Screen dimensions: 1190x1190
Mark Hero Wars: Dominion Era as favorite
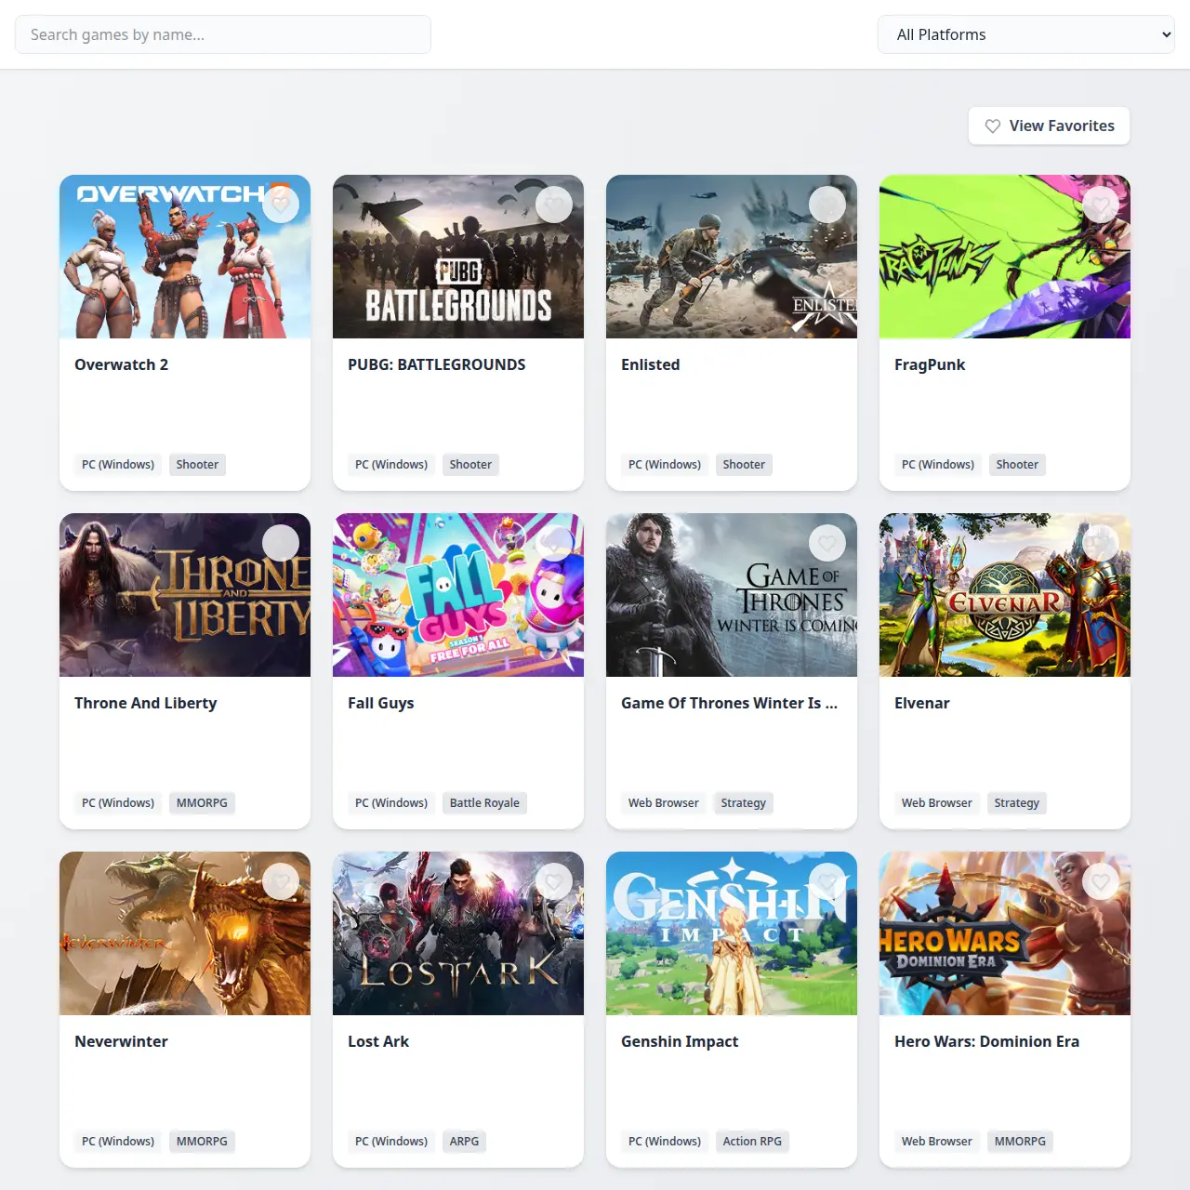point(1100,881)
